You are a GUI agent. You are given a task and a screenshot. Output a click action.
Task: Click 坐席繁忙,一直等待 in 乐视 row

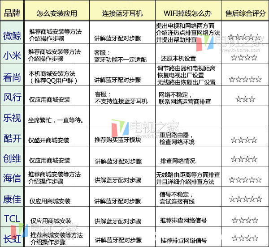coord(56,120)
